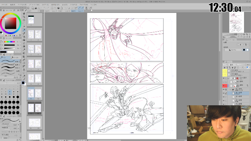Click the Undo arrow in toolbar

(x=45, y=8)
